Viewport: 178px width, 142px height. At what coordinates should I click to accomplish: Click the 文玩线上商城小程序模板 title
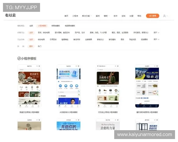[108, 112]
